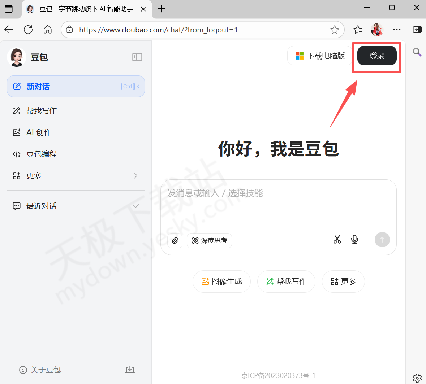Open the browser more options menu

pos(397,30)
